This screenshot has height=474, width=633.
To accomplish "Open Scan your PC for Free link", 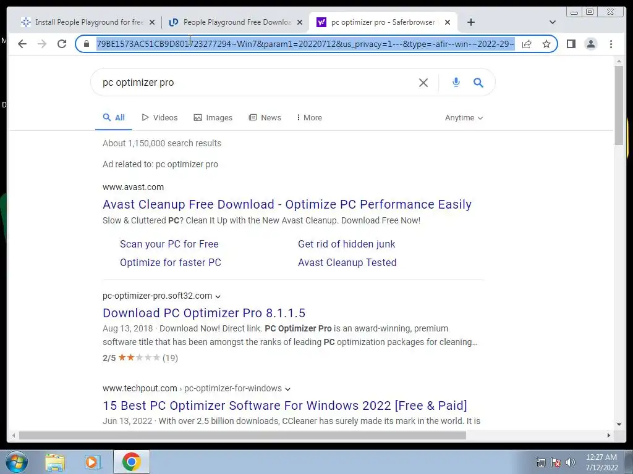I will (169, 244).
